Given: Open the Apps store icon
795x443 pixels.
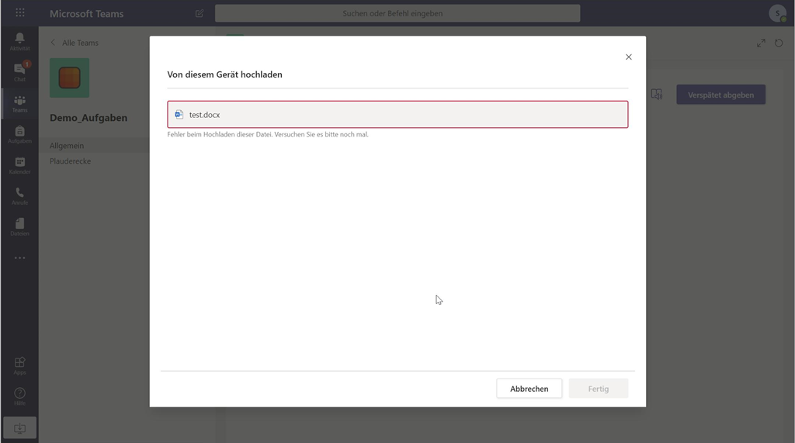Looking at the screenshot, I should pyautogui.click(x=19, y=365).
